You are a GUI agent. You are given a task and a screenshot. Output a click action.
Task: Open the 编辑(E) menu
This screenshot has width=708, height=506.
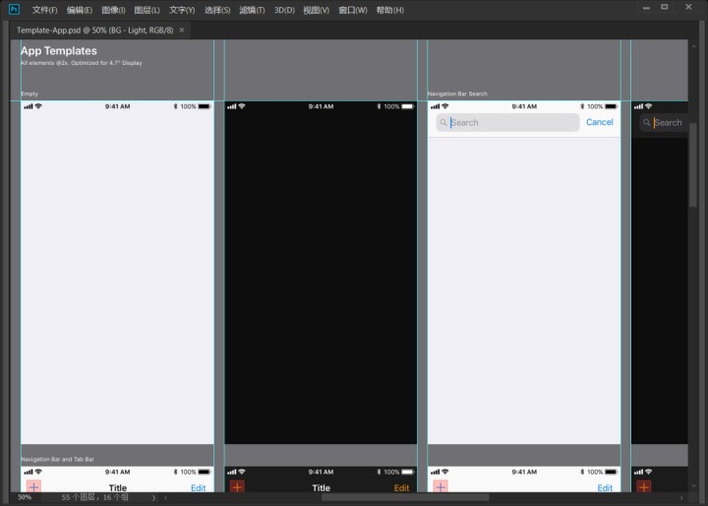(x=80, y=10)
